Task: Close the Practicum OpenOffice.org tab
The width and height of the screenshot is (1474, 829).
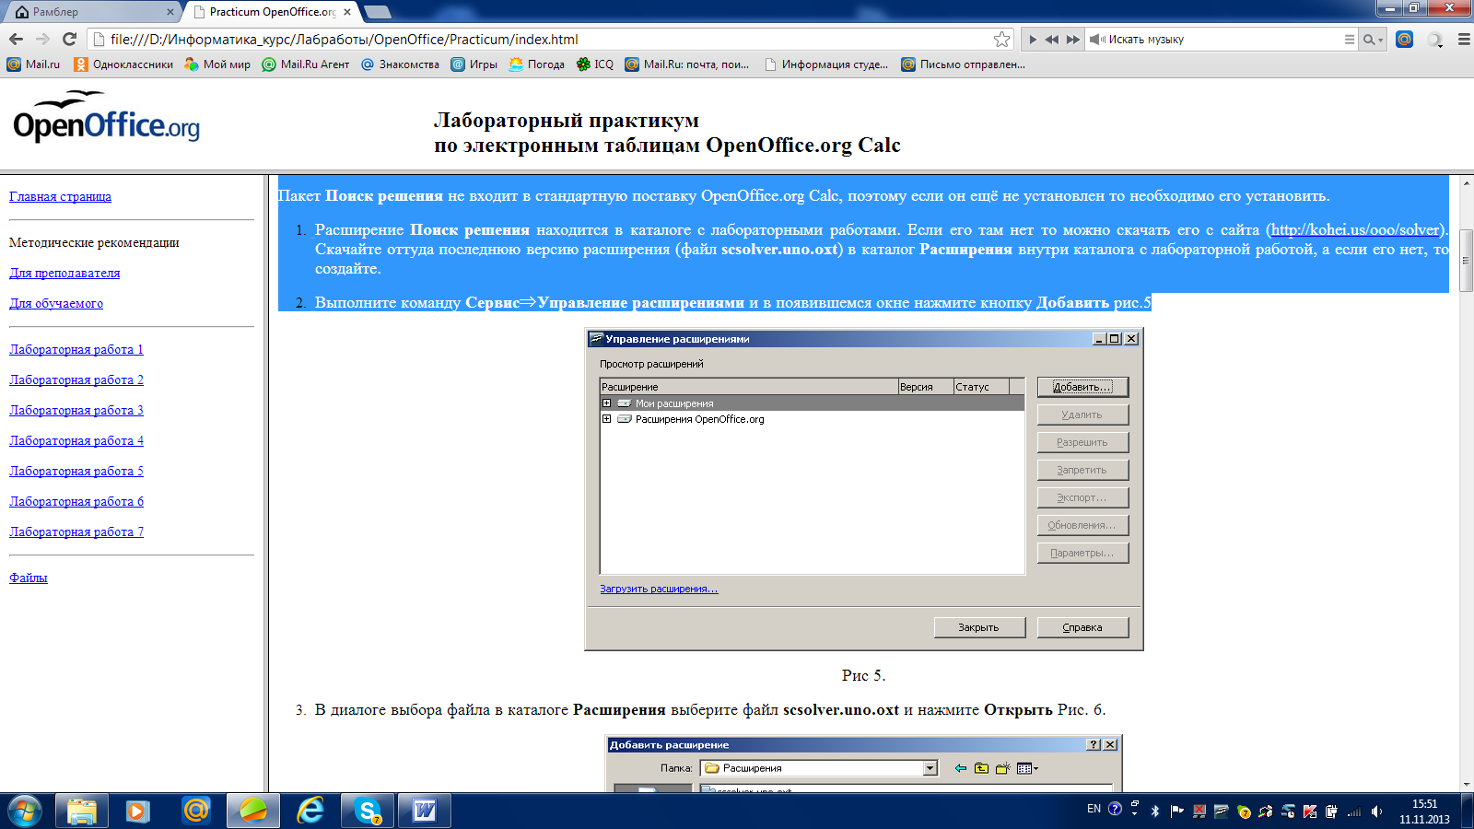Action: tap(347, 12)
